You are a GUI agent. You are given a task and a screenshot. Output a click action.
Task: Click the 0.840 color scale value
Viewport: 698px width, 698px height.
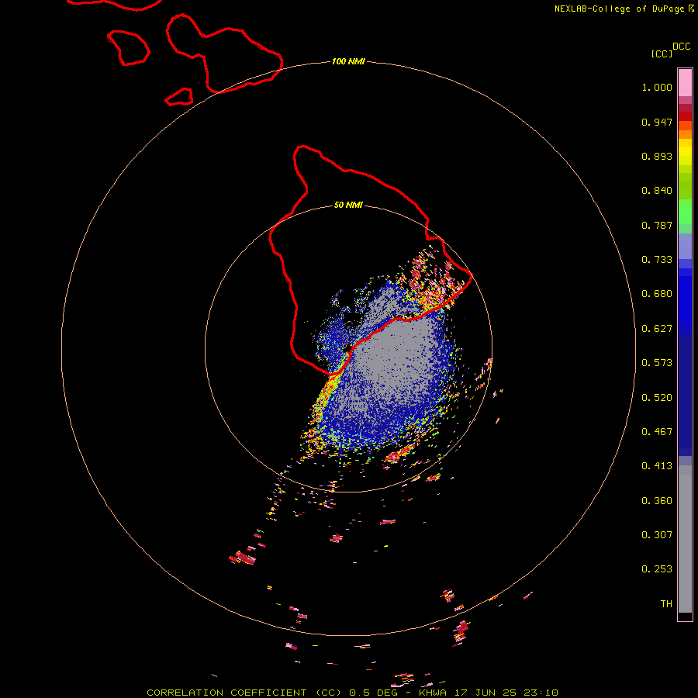coord(657,191)
